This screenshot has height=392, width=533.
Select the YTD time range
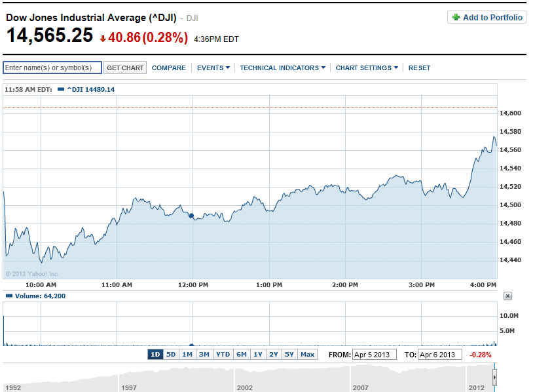click(223, 355)
